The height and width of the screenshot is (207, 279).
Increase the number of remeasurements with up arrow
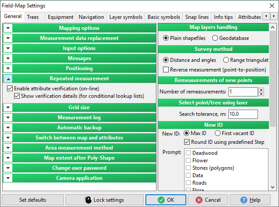tap(261, 90)
